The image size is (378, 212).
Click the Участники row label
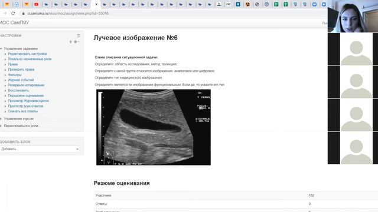coord(103,196)
